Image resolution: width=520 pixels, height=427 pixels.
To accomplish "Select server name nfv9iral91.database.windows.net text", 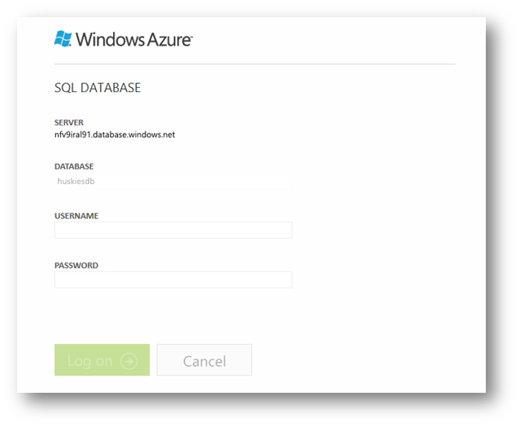I will point(115,134).
